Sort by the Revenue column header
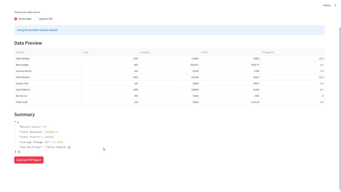The width and height of the screenshot is (341, 192). [170, 53]
